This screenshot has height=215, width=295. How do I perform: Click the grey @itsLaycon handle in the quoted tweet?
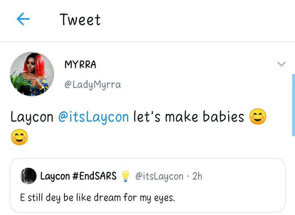[x=159, y=176]
